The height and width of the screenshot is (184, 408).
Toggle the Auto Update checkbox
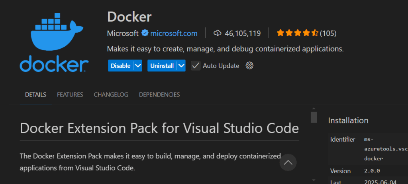pyautogui.click(x=196, y=66)
